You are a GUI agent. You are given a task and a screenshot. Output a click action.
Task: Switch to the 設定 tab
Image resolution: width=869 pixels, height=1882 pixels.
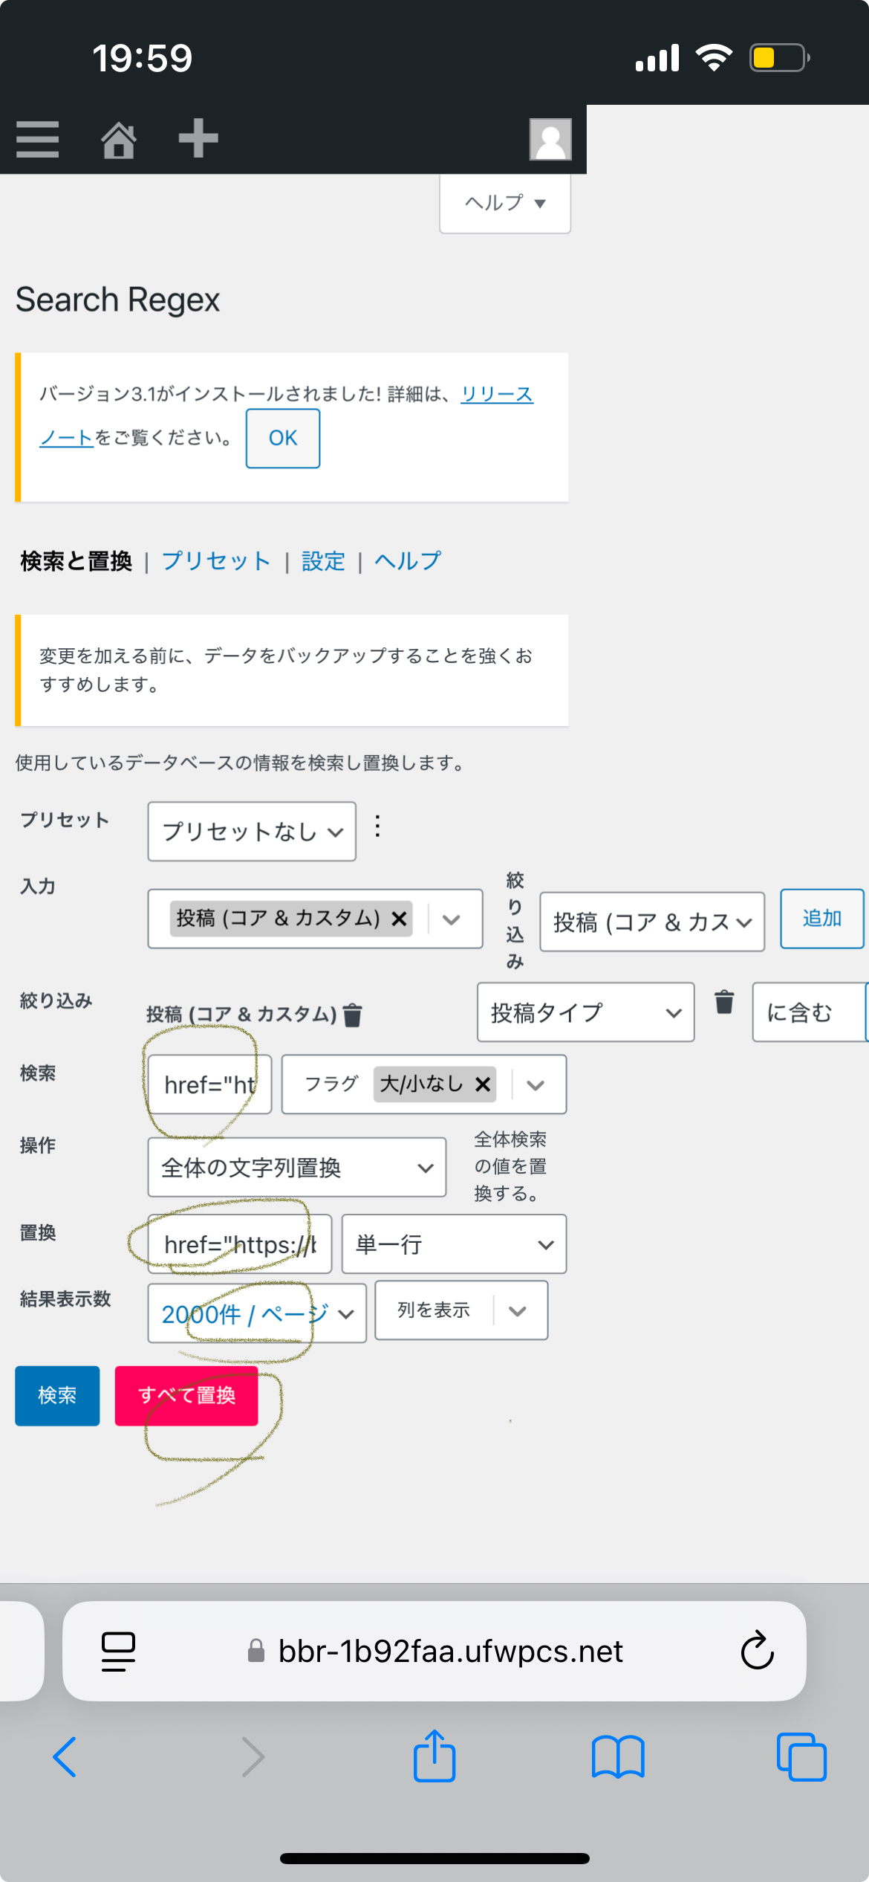(323, 561)
